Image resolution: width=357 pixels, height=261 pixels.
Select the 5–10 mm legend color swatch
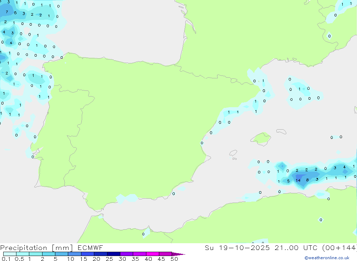[x=62, y=254]
